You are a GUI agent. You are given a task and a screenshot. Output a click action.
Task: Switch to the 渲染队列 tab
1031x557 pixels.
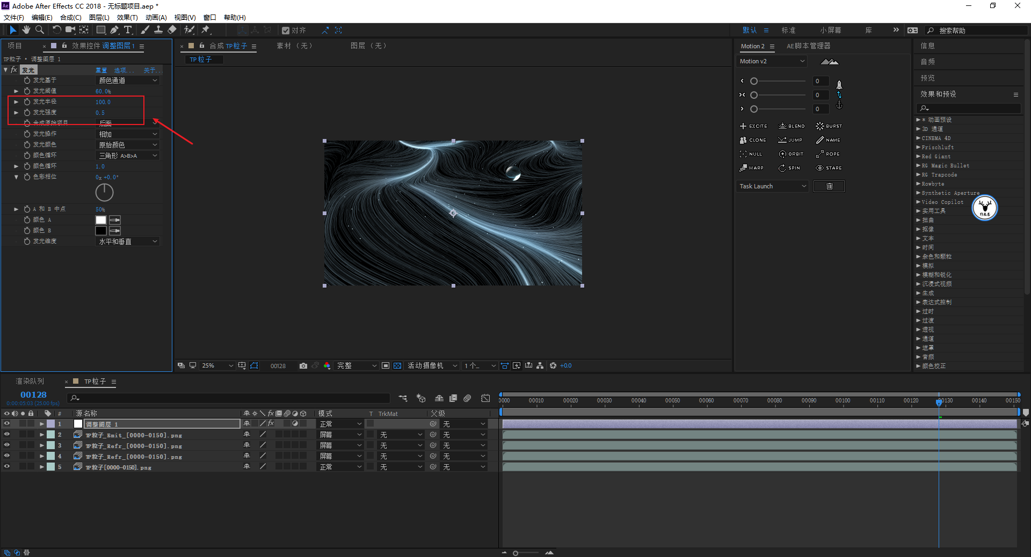click(30, 382)
